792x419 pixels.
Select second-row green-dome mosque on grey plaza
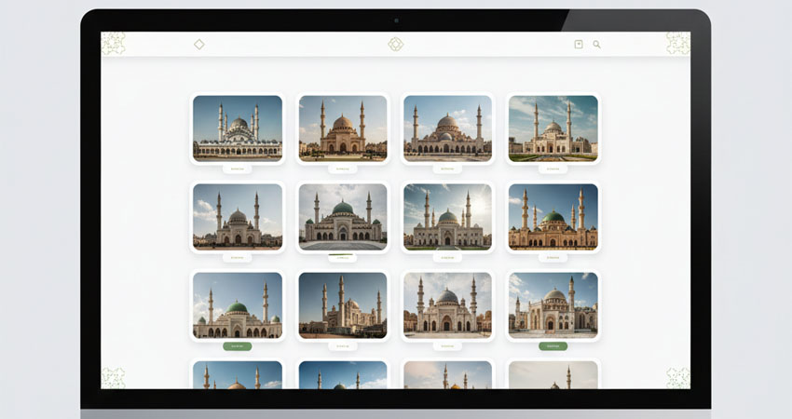coord(343,217)
